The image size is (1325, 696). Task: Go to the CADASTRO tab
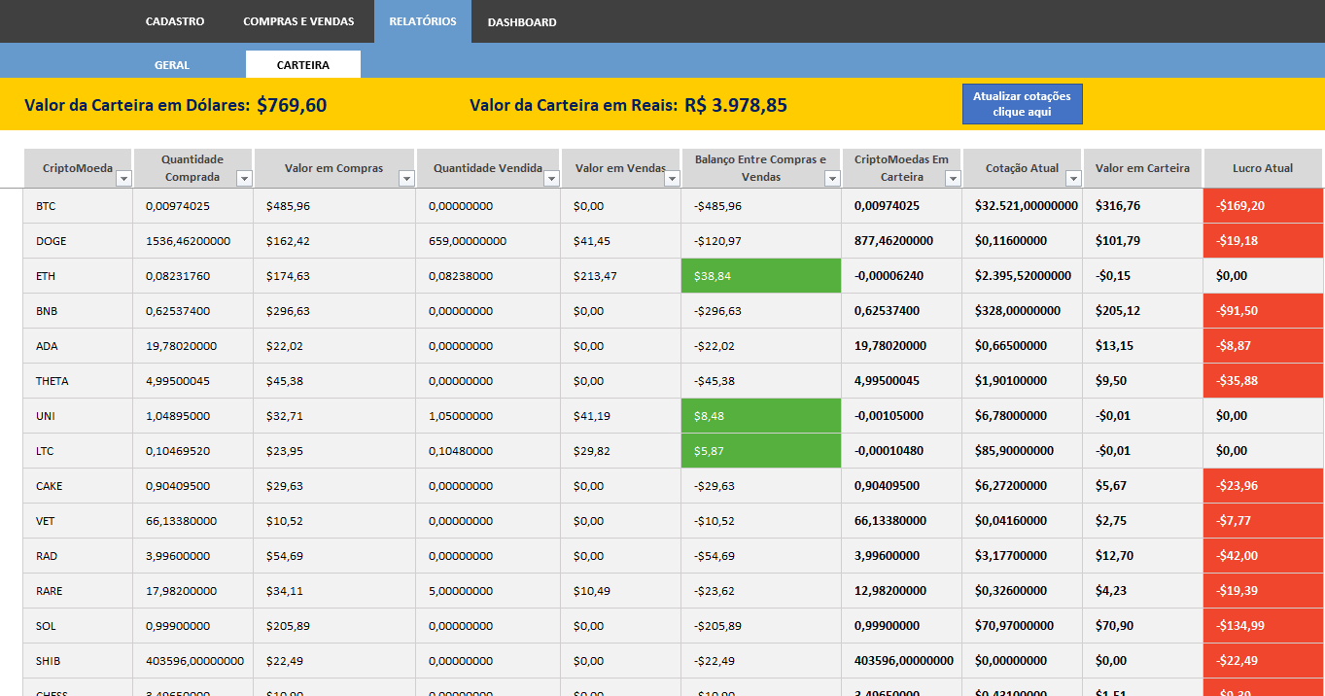coord(175,21)
